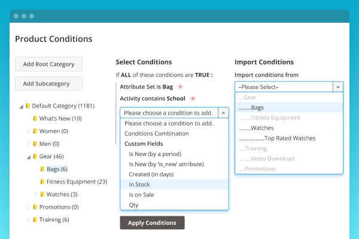Click the Fitness Equipment folder icon
Viewport: 359px width, 239px height.
pyautogui.click(x=42, y=182)
